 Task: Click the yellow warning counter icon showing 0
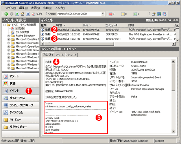pyautogui.click(x=123, y=14)
